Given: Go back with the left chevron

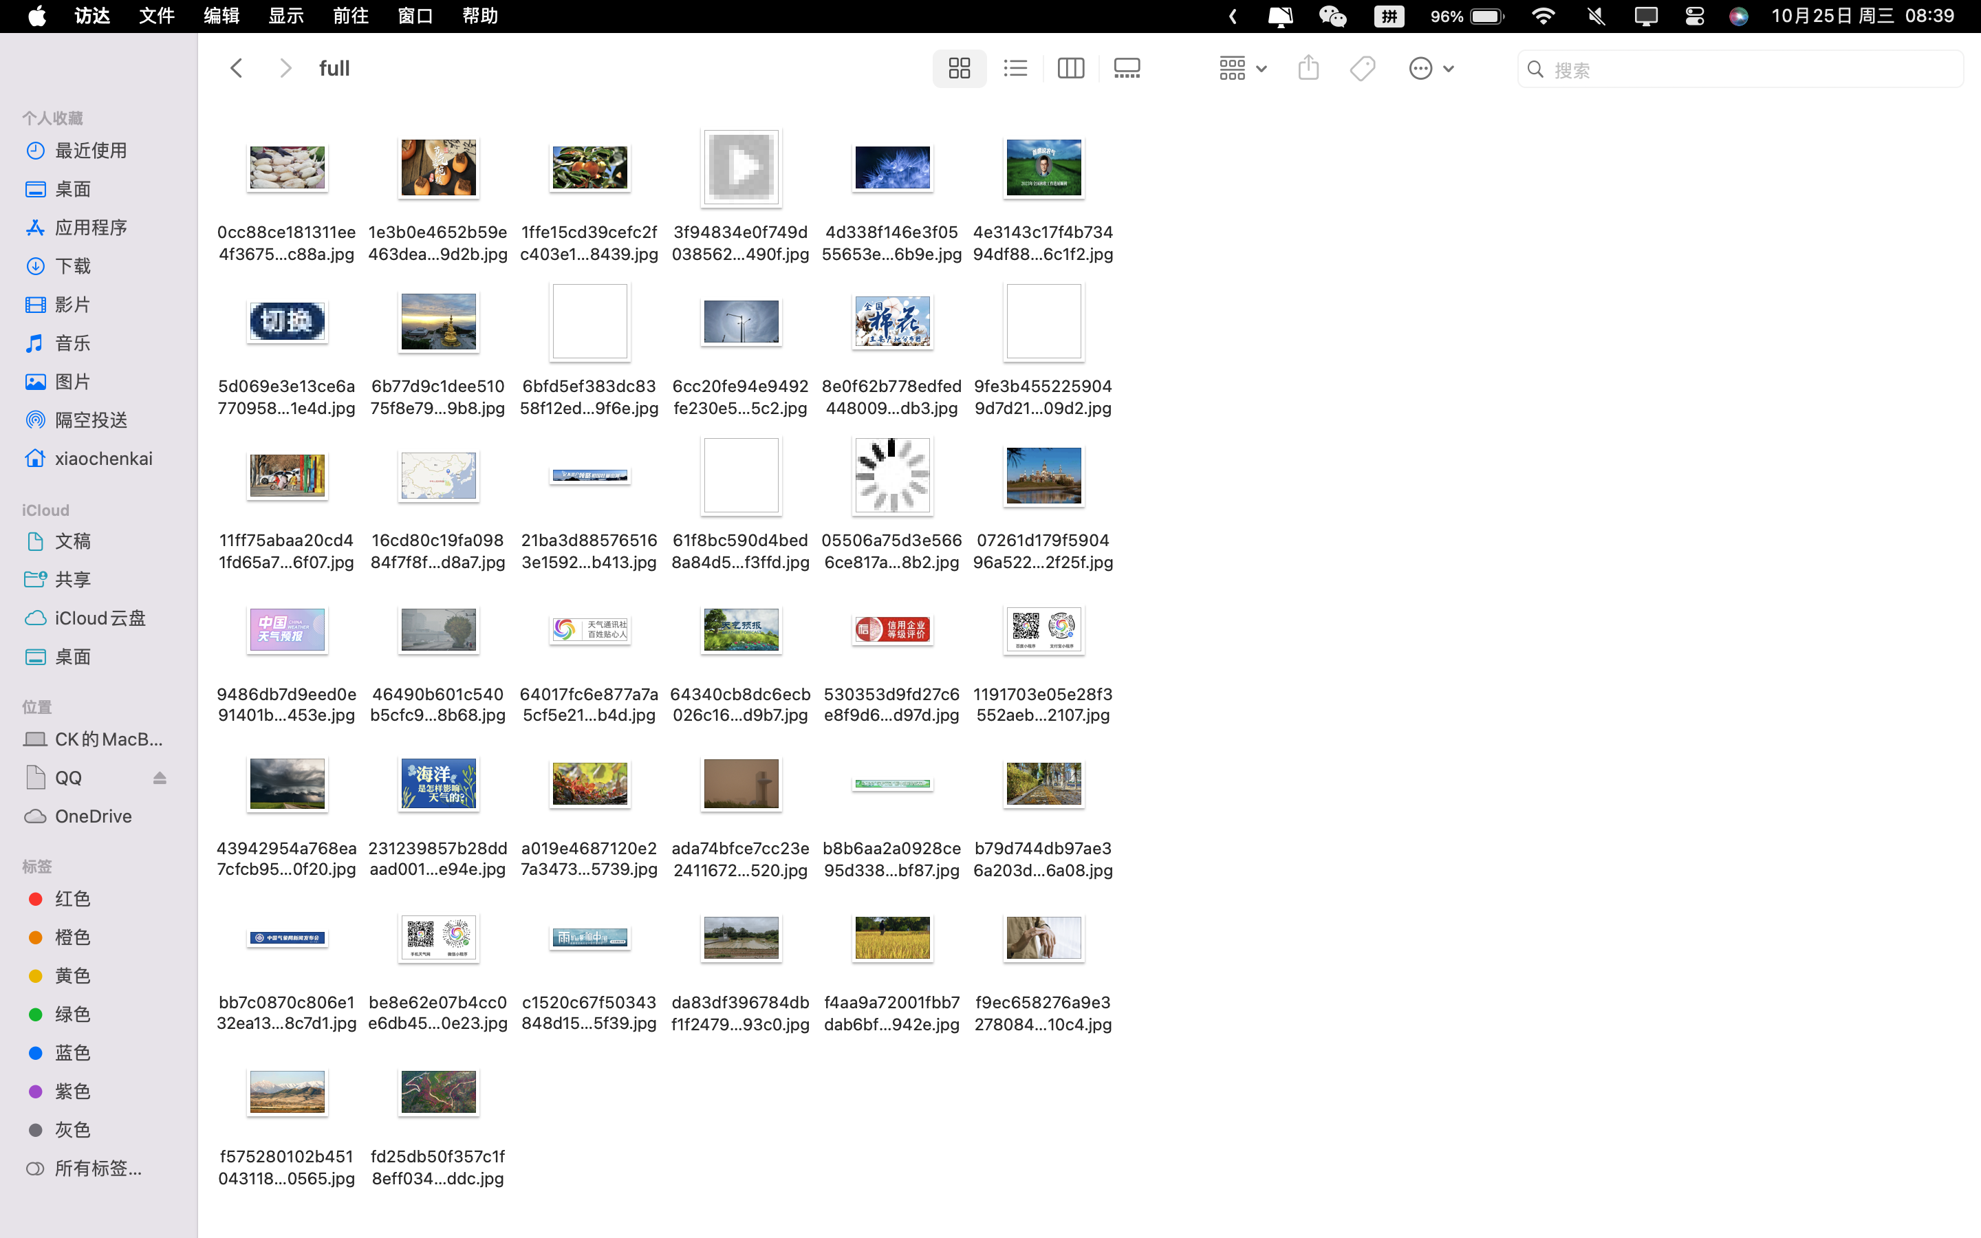Looking at the screenshot, I should click(x=237, y=69).
